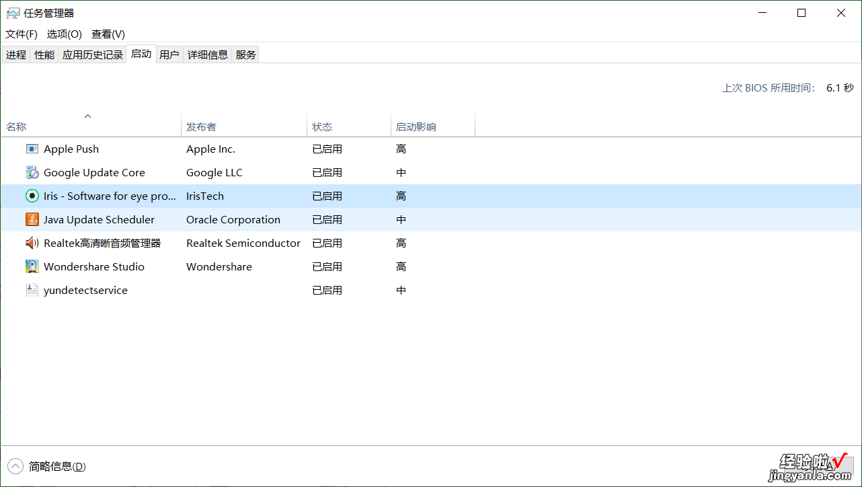Select the yundetectservice entry name

pyautogui.click(x=85, y=290)
